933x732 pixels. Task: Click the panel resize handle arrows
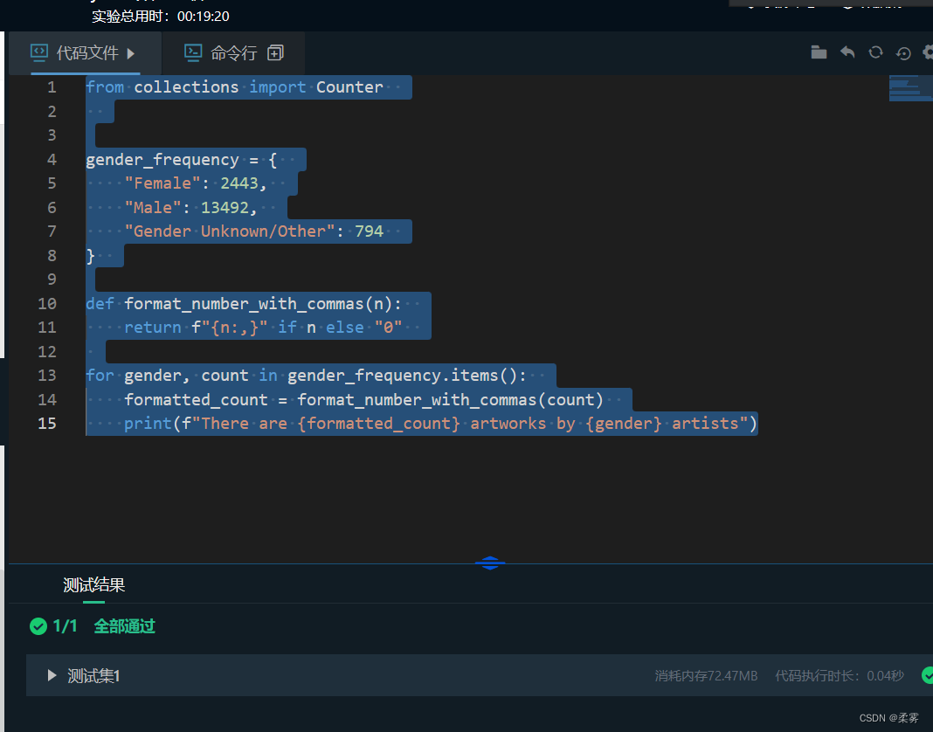[490, 563]
